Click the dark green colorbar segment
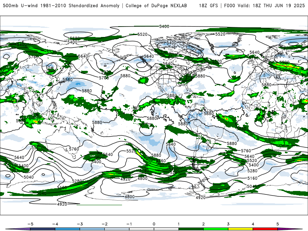 tap(191, 229)
